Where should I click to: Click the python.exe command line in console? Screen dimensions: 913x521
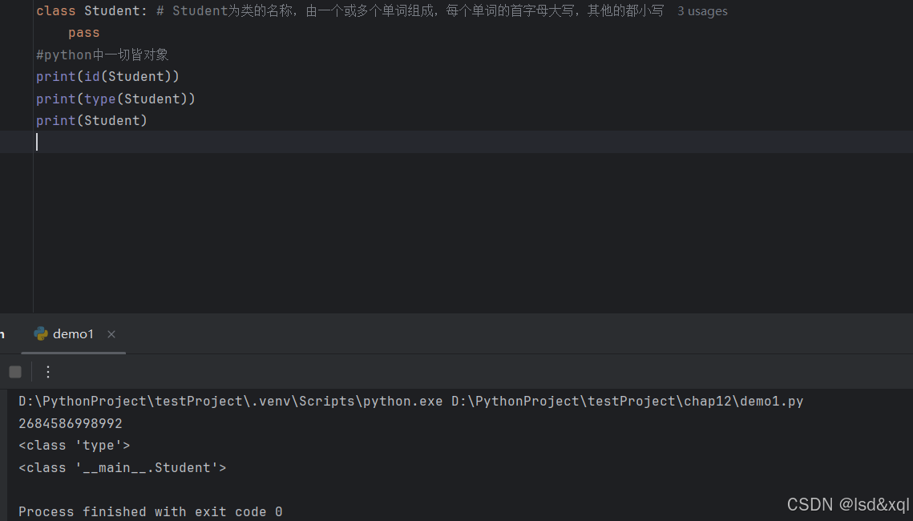[x=410, y=401]
